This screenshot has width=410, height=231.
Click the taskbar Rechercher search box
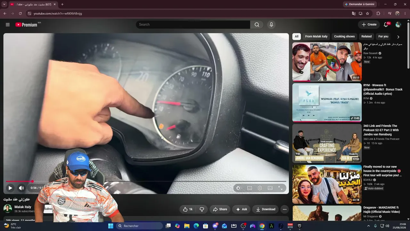pyautogui.click(x=139, y=226)
